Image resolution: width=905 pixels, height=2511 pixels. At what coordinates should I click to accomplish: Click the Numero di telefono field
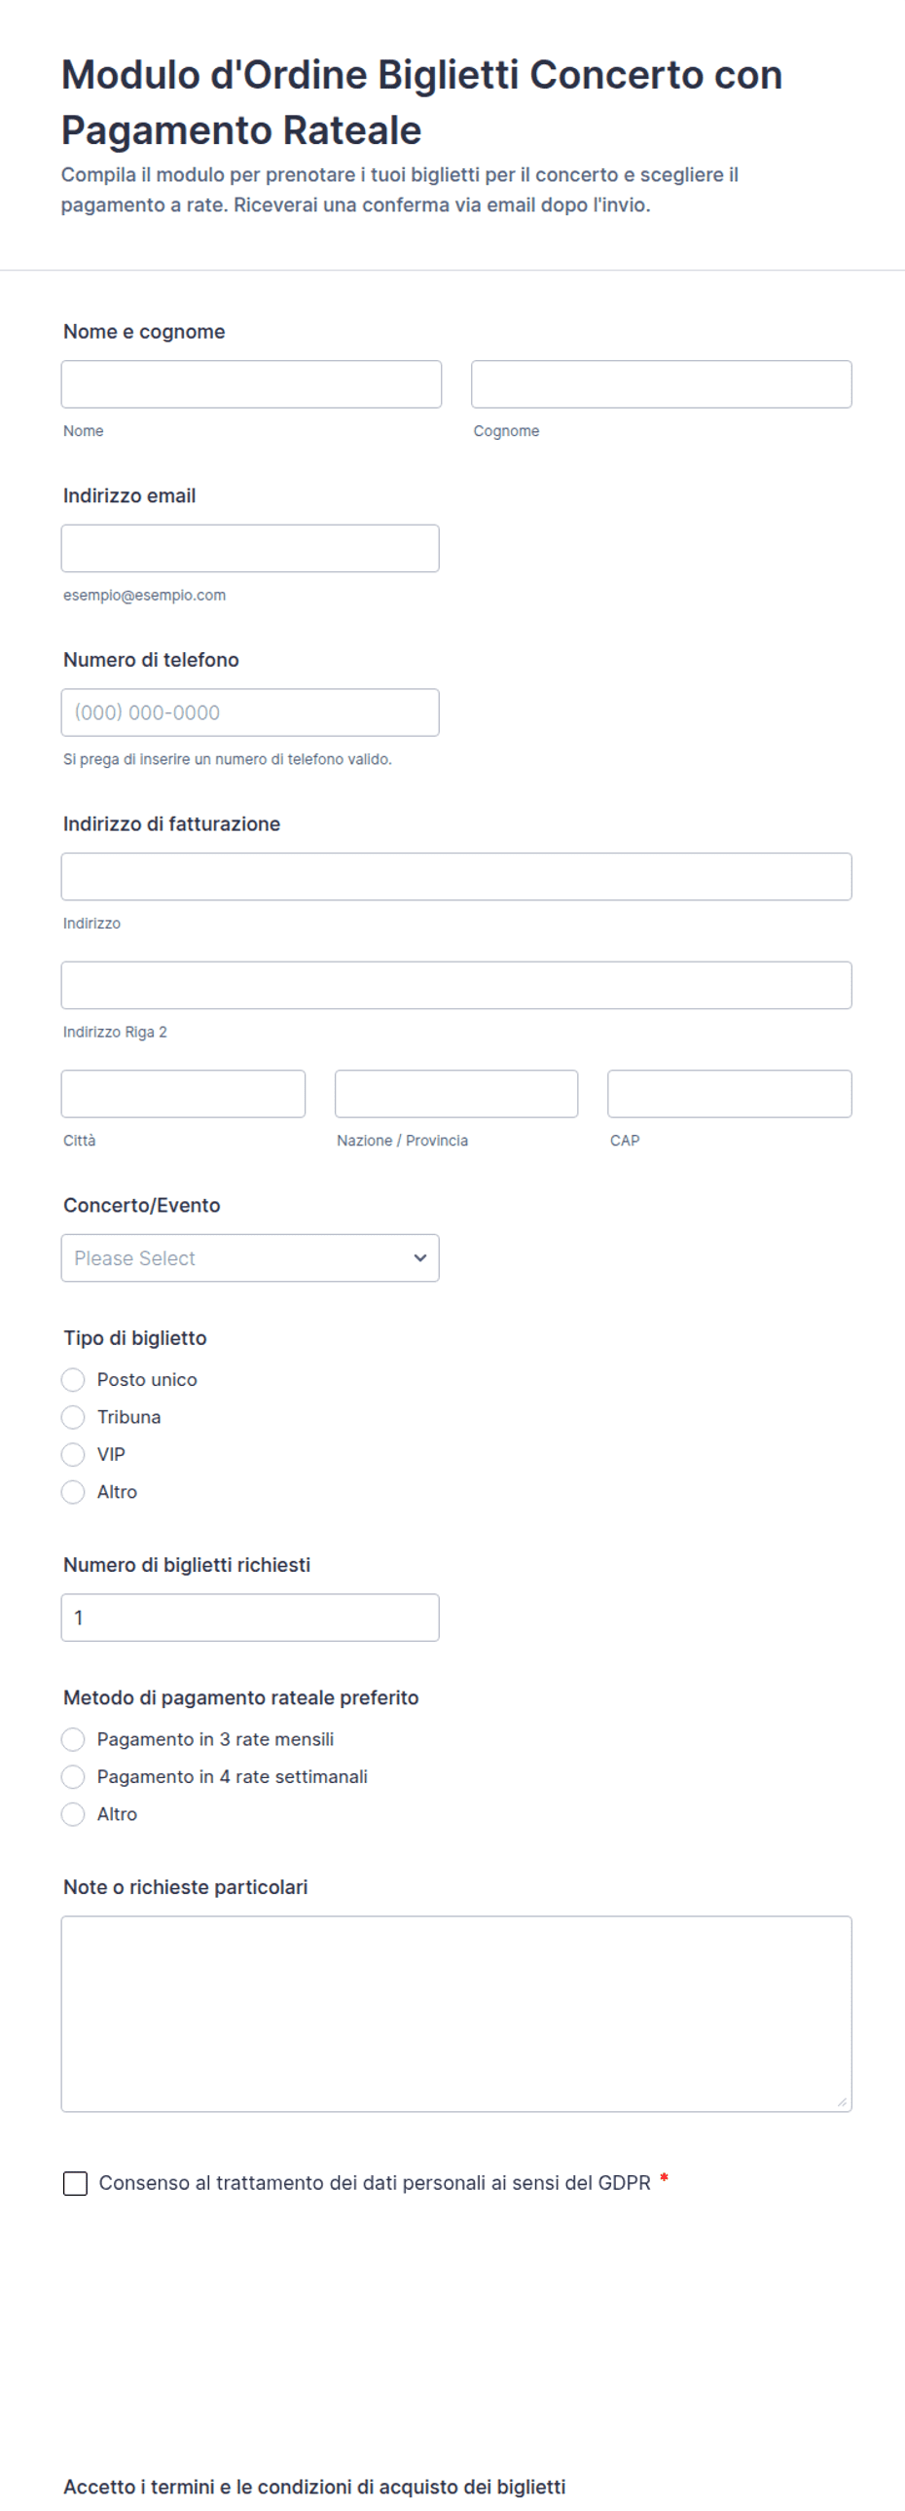(249, 712)
